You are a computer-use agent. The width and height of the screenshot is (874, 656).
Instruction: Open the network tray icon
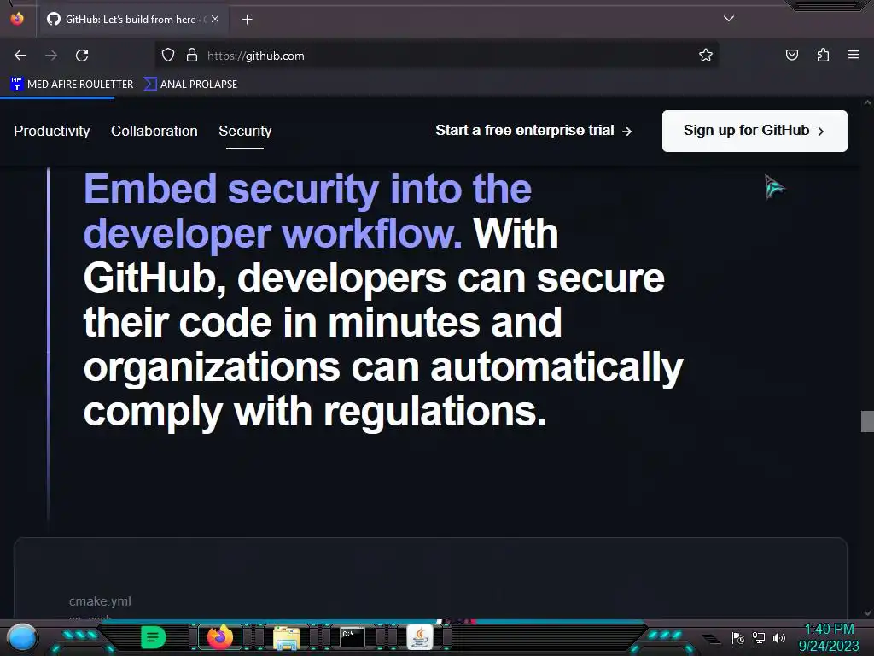tap(759, 637)
